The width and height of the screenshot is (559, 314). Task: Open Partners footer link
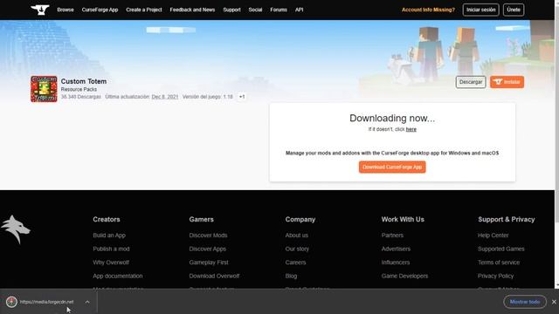coord(392,235)
